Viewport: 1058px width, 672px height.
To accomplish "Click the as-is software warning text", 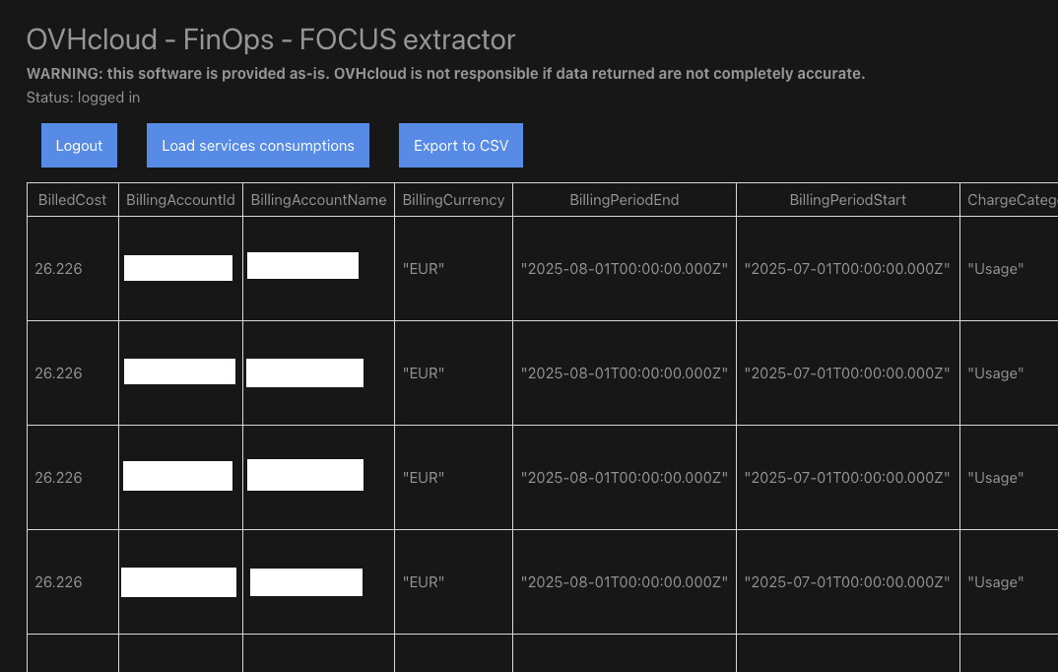I will coord(445,74).
